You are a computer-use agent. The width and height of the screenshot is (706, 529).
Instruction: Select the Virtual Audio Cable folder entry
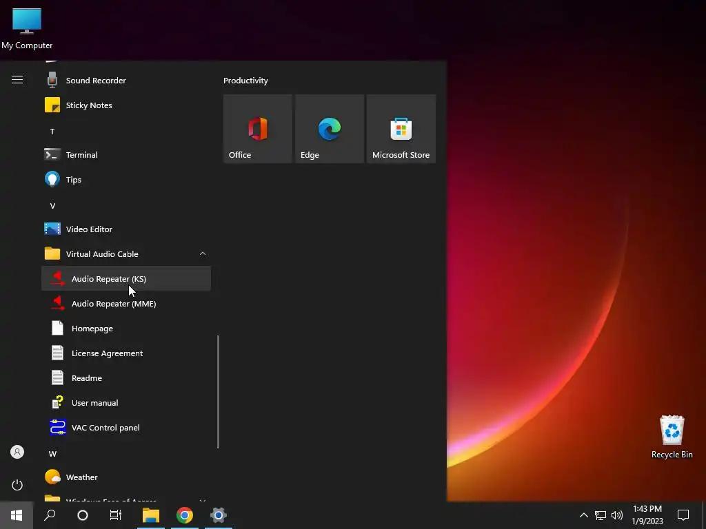coord(126,254)
